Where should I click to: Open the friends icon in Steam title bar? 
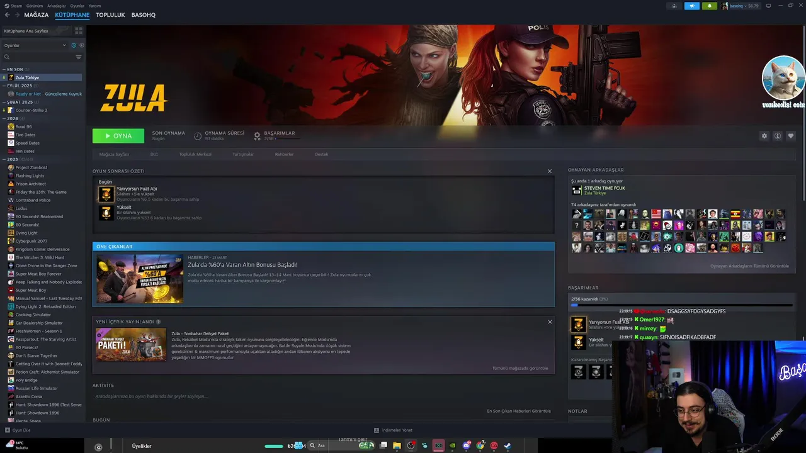pyautogui.click(x=674, y=6)
